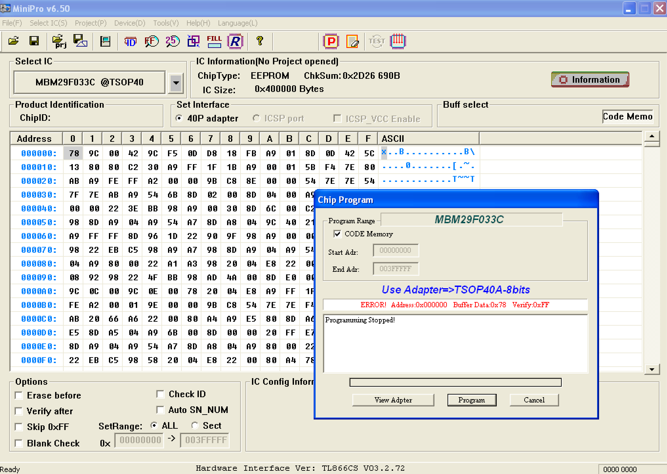Expand the Select IC dropdown arrow

pyautogui.click(x=176, y=82)
